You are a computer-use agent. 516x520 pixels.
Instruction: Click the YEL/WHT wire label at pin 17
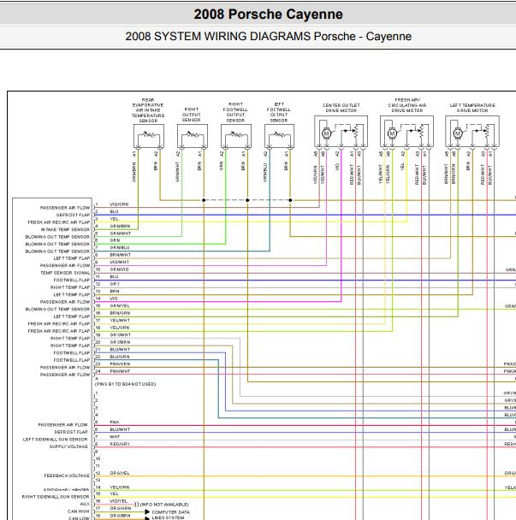coord(120,321)
